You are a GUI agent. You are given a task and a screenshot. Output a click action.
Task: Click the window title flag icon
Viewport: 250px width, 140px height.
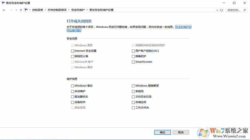3,3
